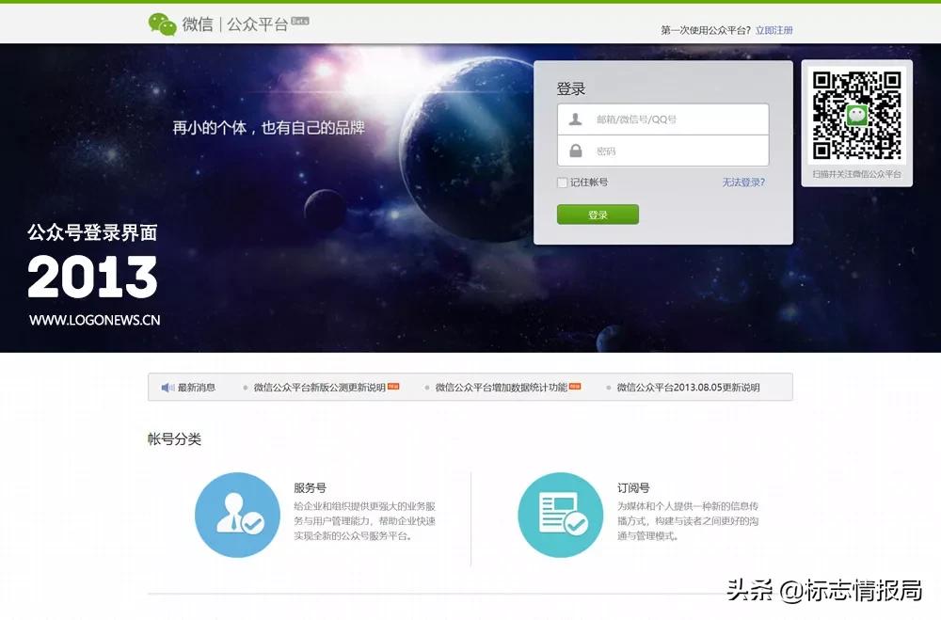The width and height of the screenshot is (941, 620).
Task: Click the speaker icon beside 最新消息
Action: point(167,387)
